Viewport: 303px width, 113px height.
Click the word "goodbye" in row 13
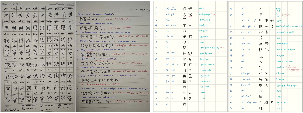click(x=205, y=76)
